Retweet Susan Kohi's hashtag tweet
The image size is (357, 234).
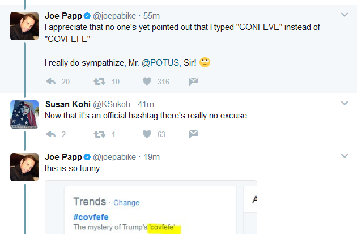tap(100, 134)
